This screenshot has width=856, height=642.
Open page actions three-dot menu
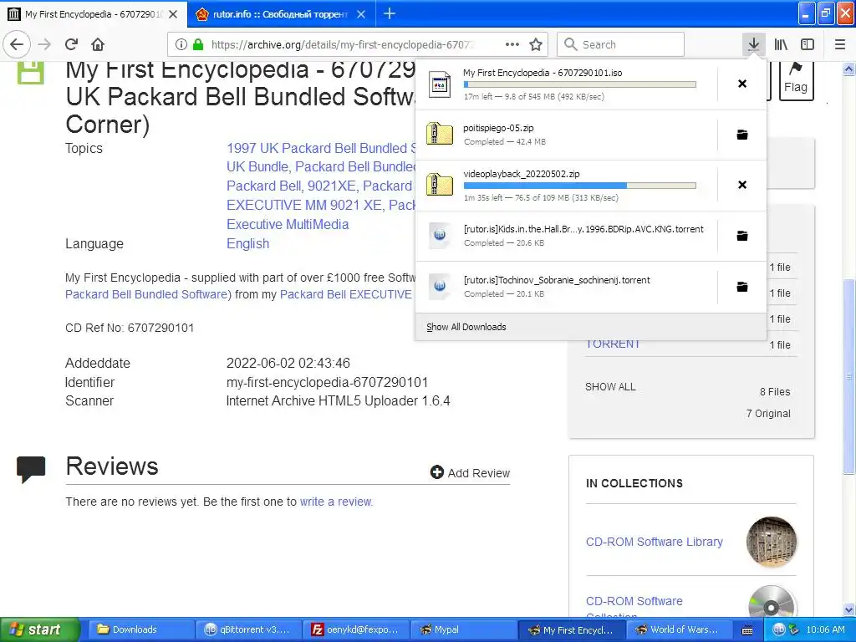pos(512,44)
